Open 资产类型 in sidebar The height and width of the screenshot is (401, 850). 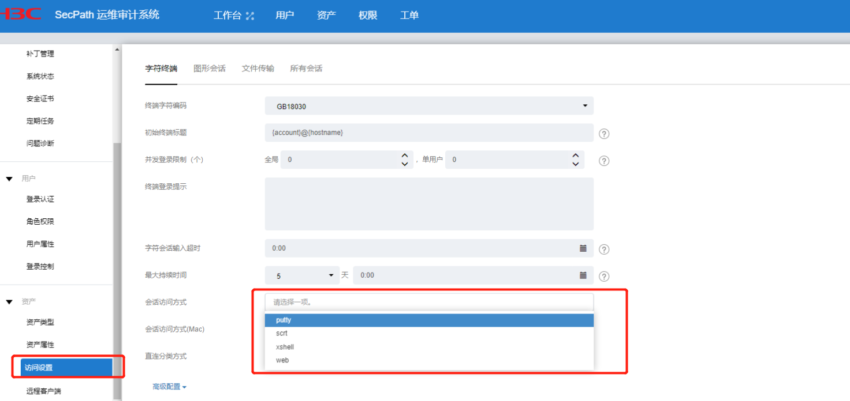pyautogui.click(x=40, y=323)
